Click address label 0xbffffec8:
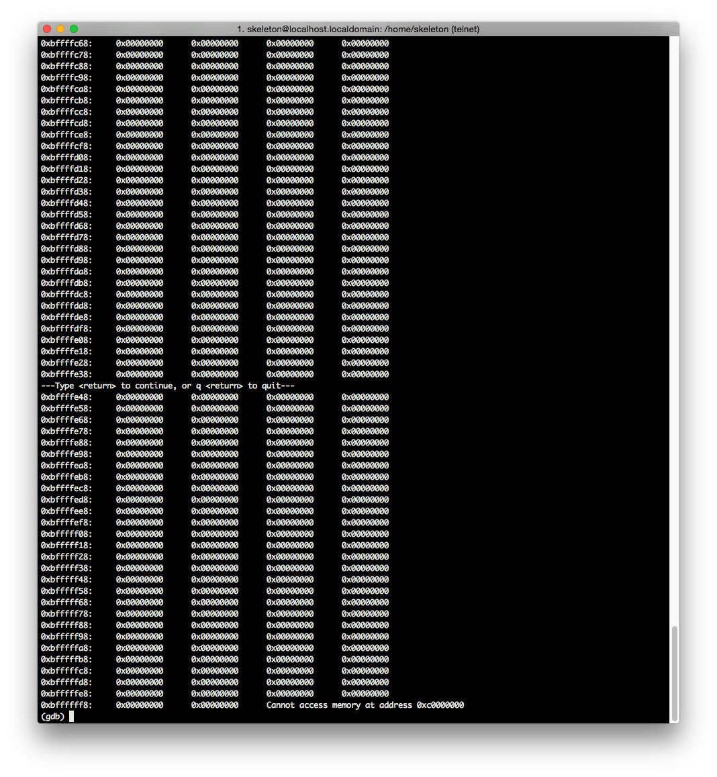Viewport: 717px width, 777px height. (66, 488)
